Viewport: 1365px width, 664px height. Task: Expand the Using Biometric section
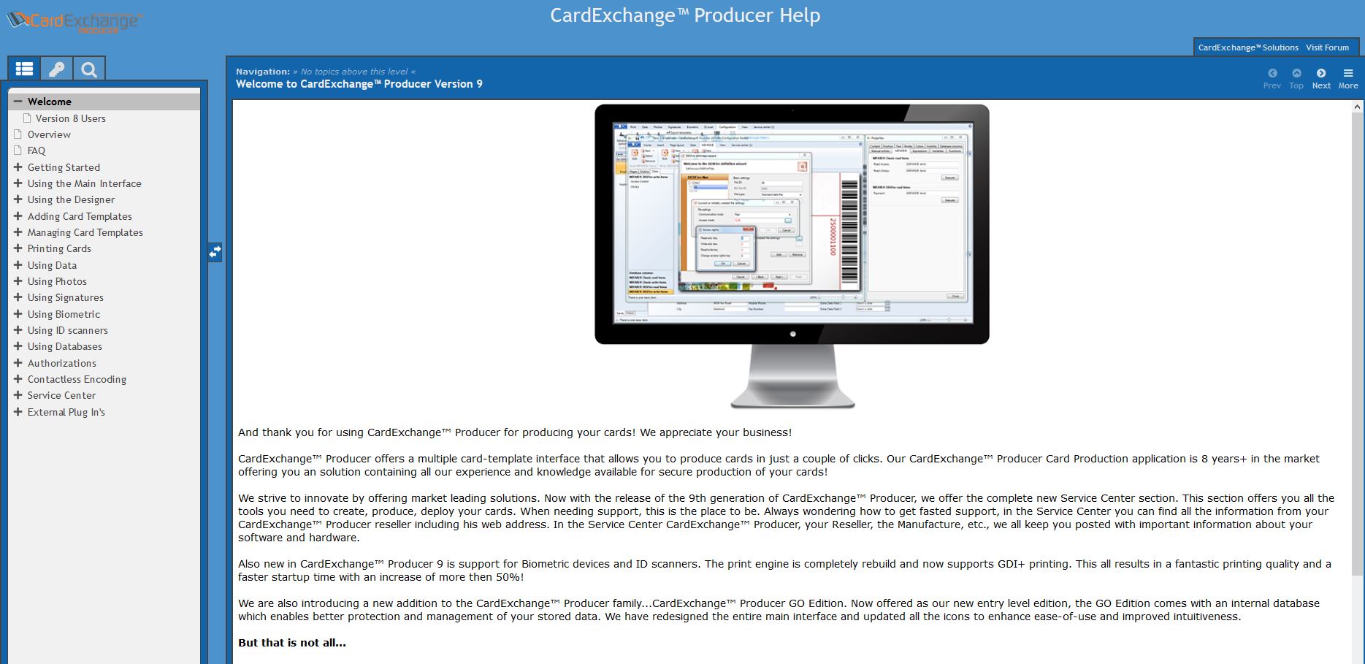point(18,314)
